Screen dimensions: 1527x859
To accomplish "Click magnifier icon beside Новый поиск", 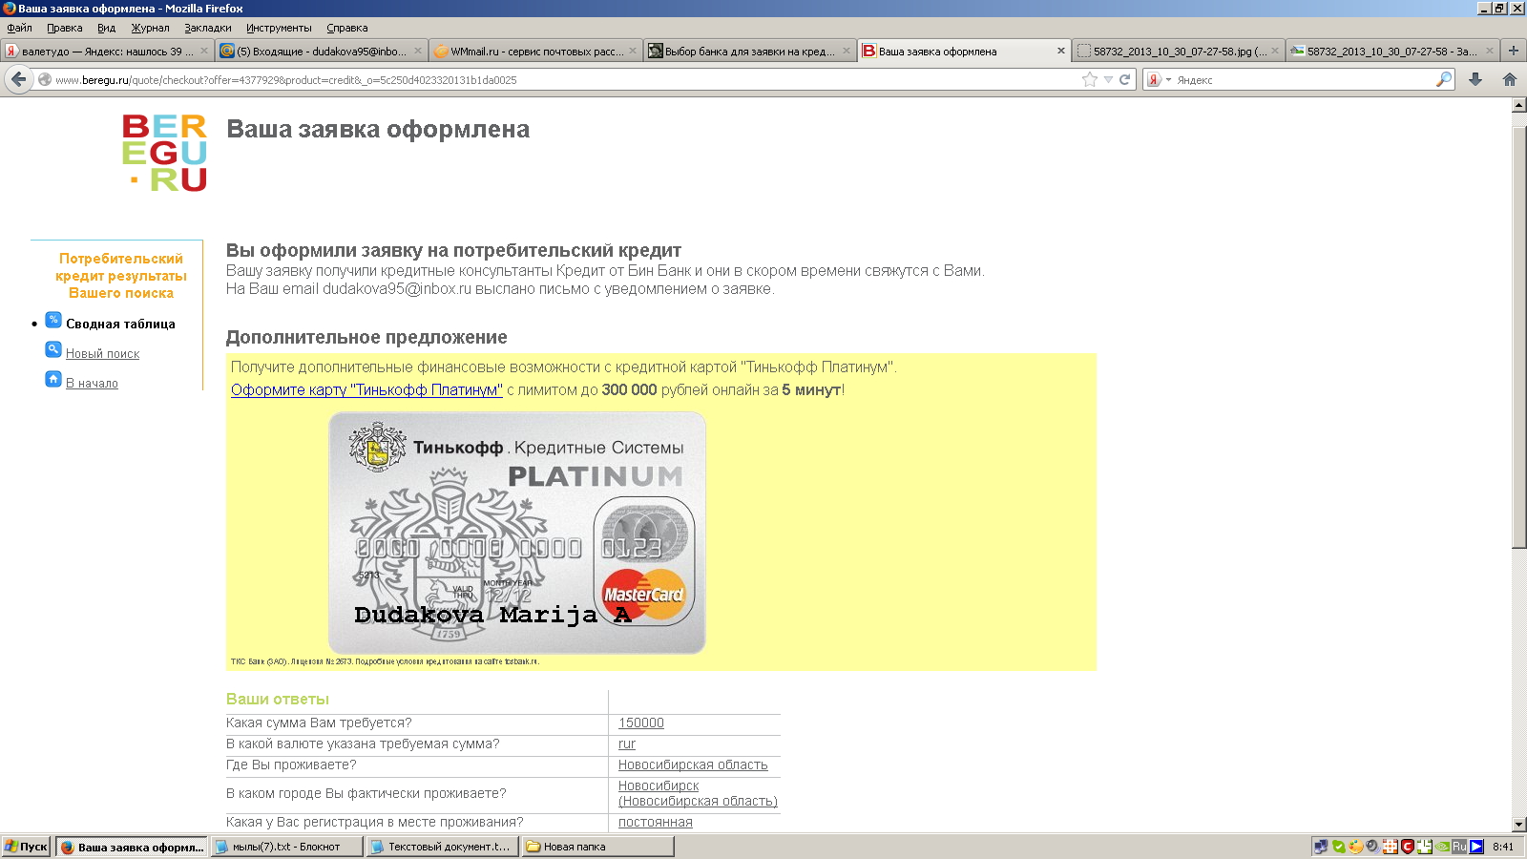I will 53,349.
